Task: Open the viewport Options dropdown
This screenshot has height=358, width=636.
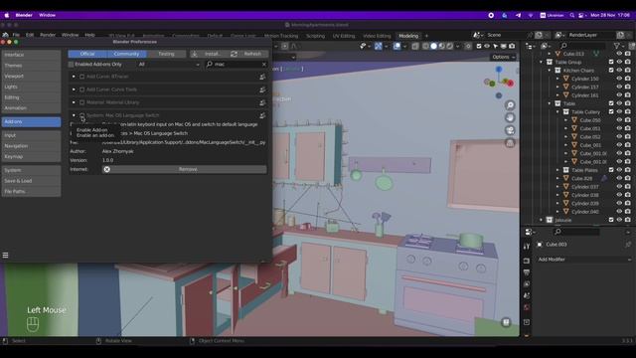Action: click(x=504, y=57)
